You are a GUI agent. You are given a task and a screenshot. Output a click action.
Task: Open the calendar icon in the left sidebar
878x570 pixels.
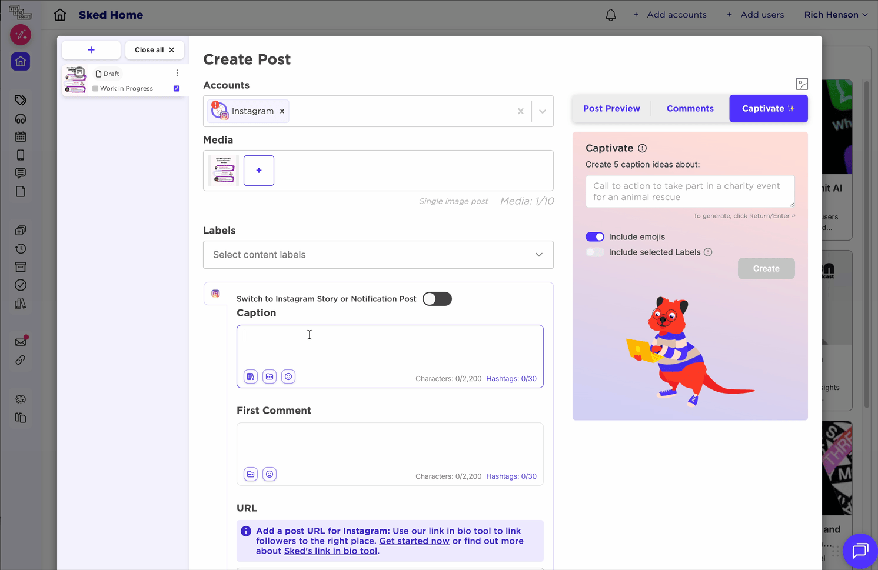coord(20,136)
